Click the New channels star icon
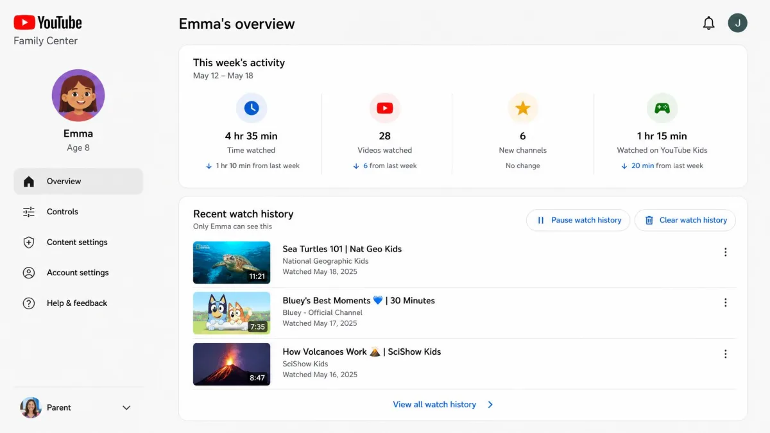Viewport: 770px width, 433px height. (x=523, y=108)
